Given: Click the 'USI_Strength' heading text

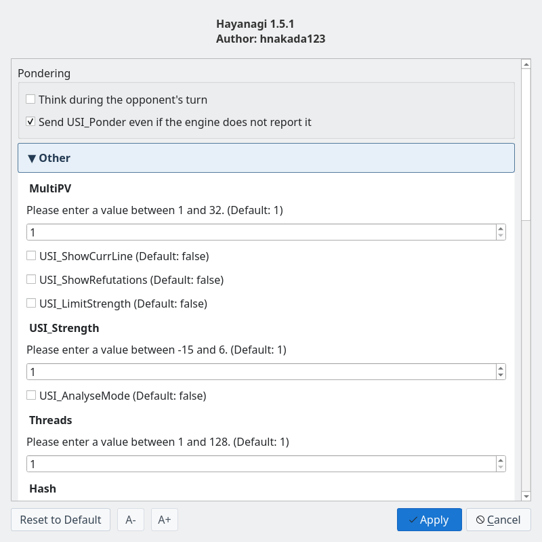Looking at the screenshot, I should (x=64, y=328).
